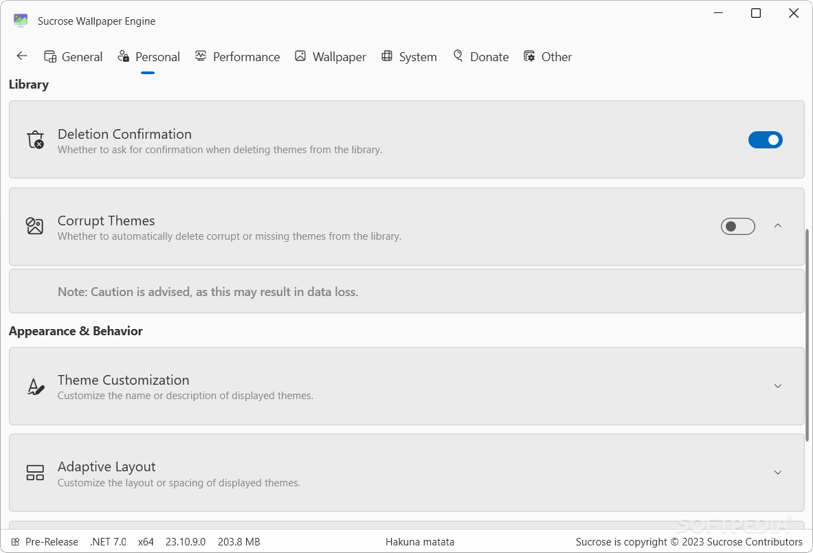Click the Personal tab lock icon

pyautogui.click(x=124, y=56)
